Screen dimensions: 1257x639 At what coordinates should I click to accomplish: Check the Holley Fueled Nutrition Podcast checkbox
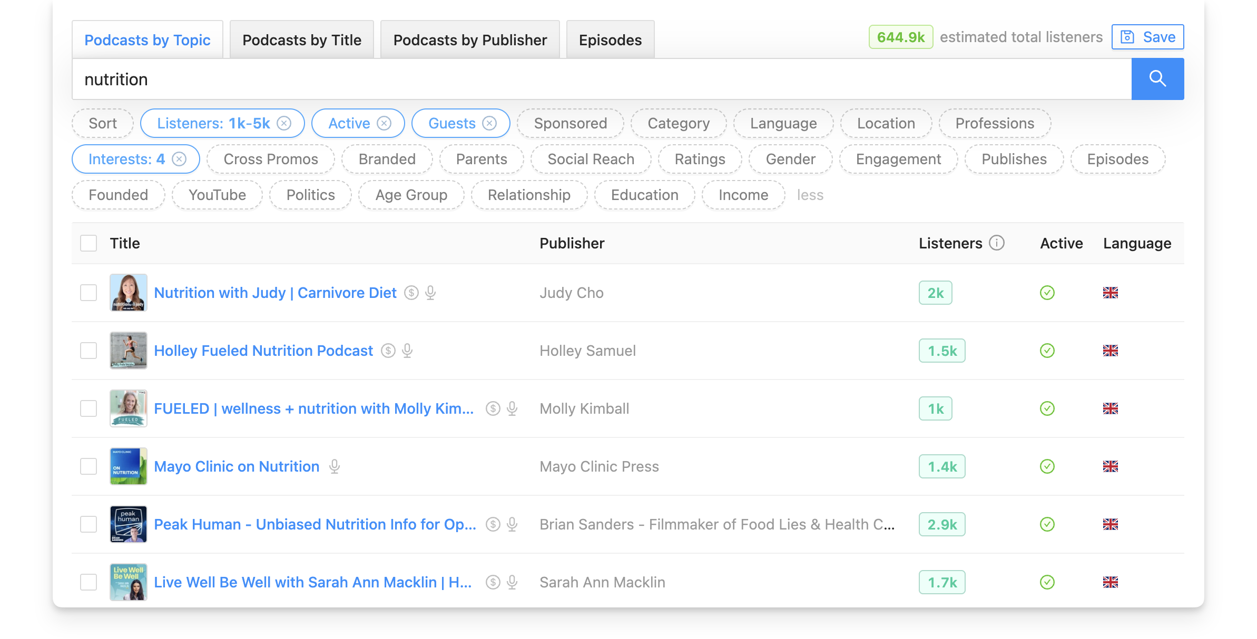tap(89, 351)
